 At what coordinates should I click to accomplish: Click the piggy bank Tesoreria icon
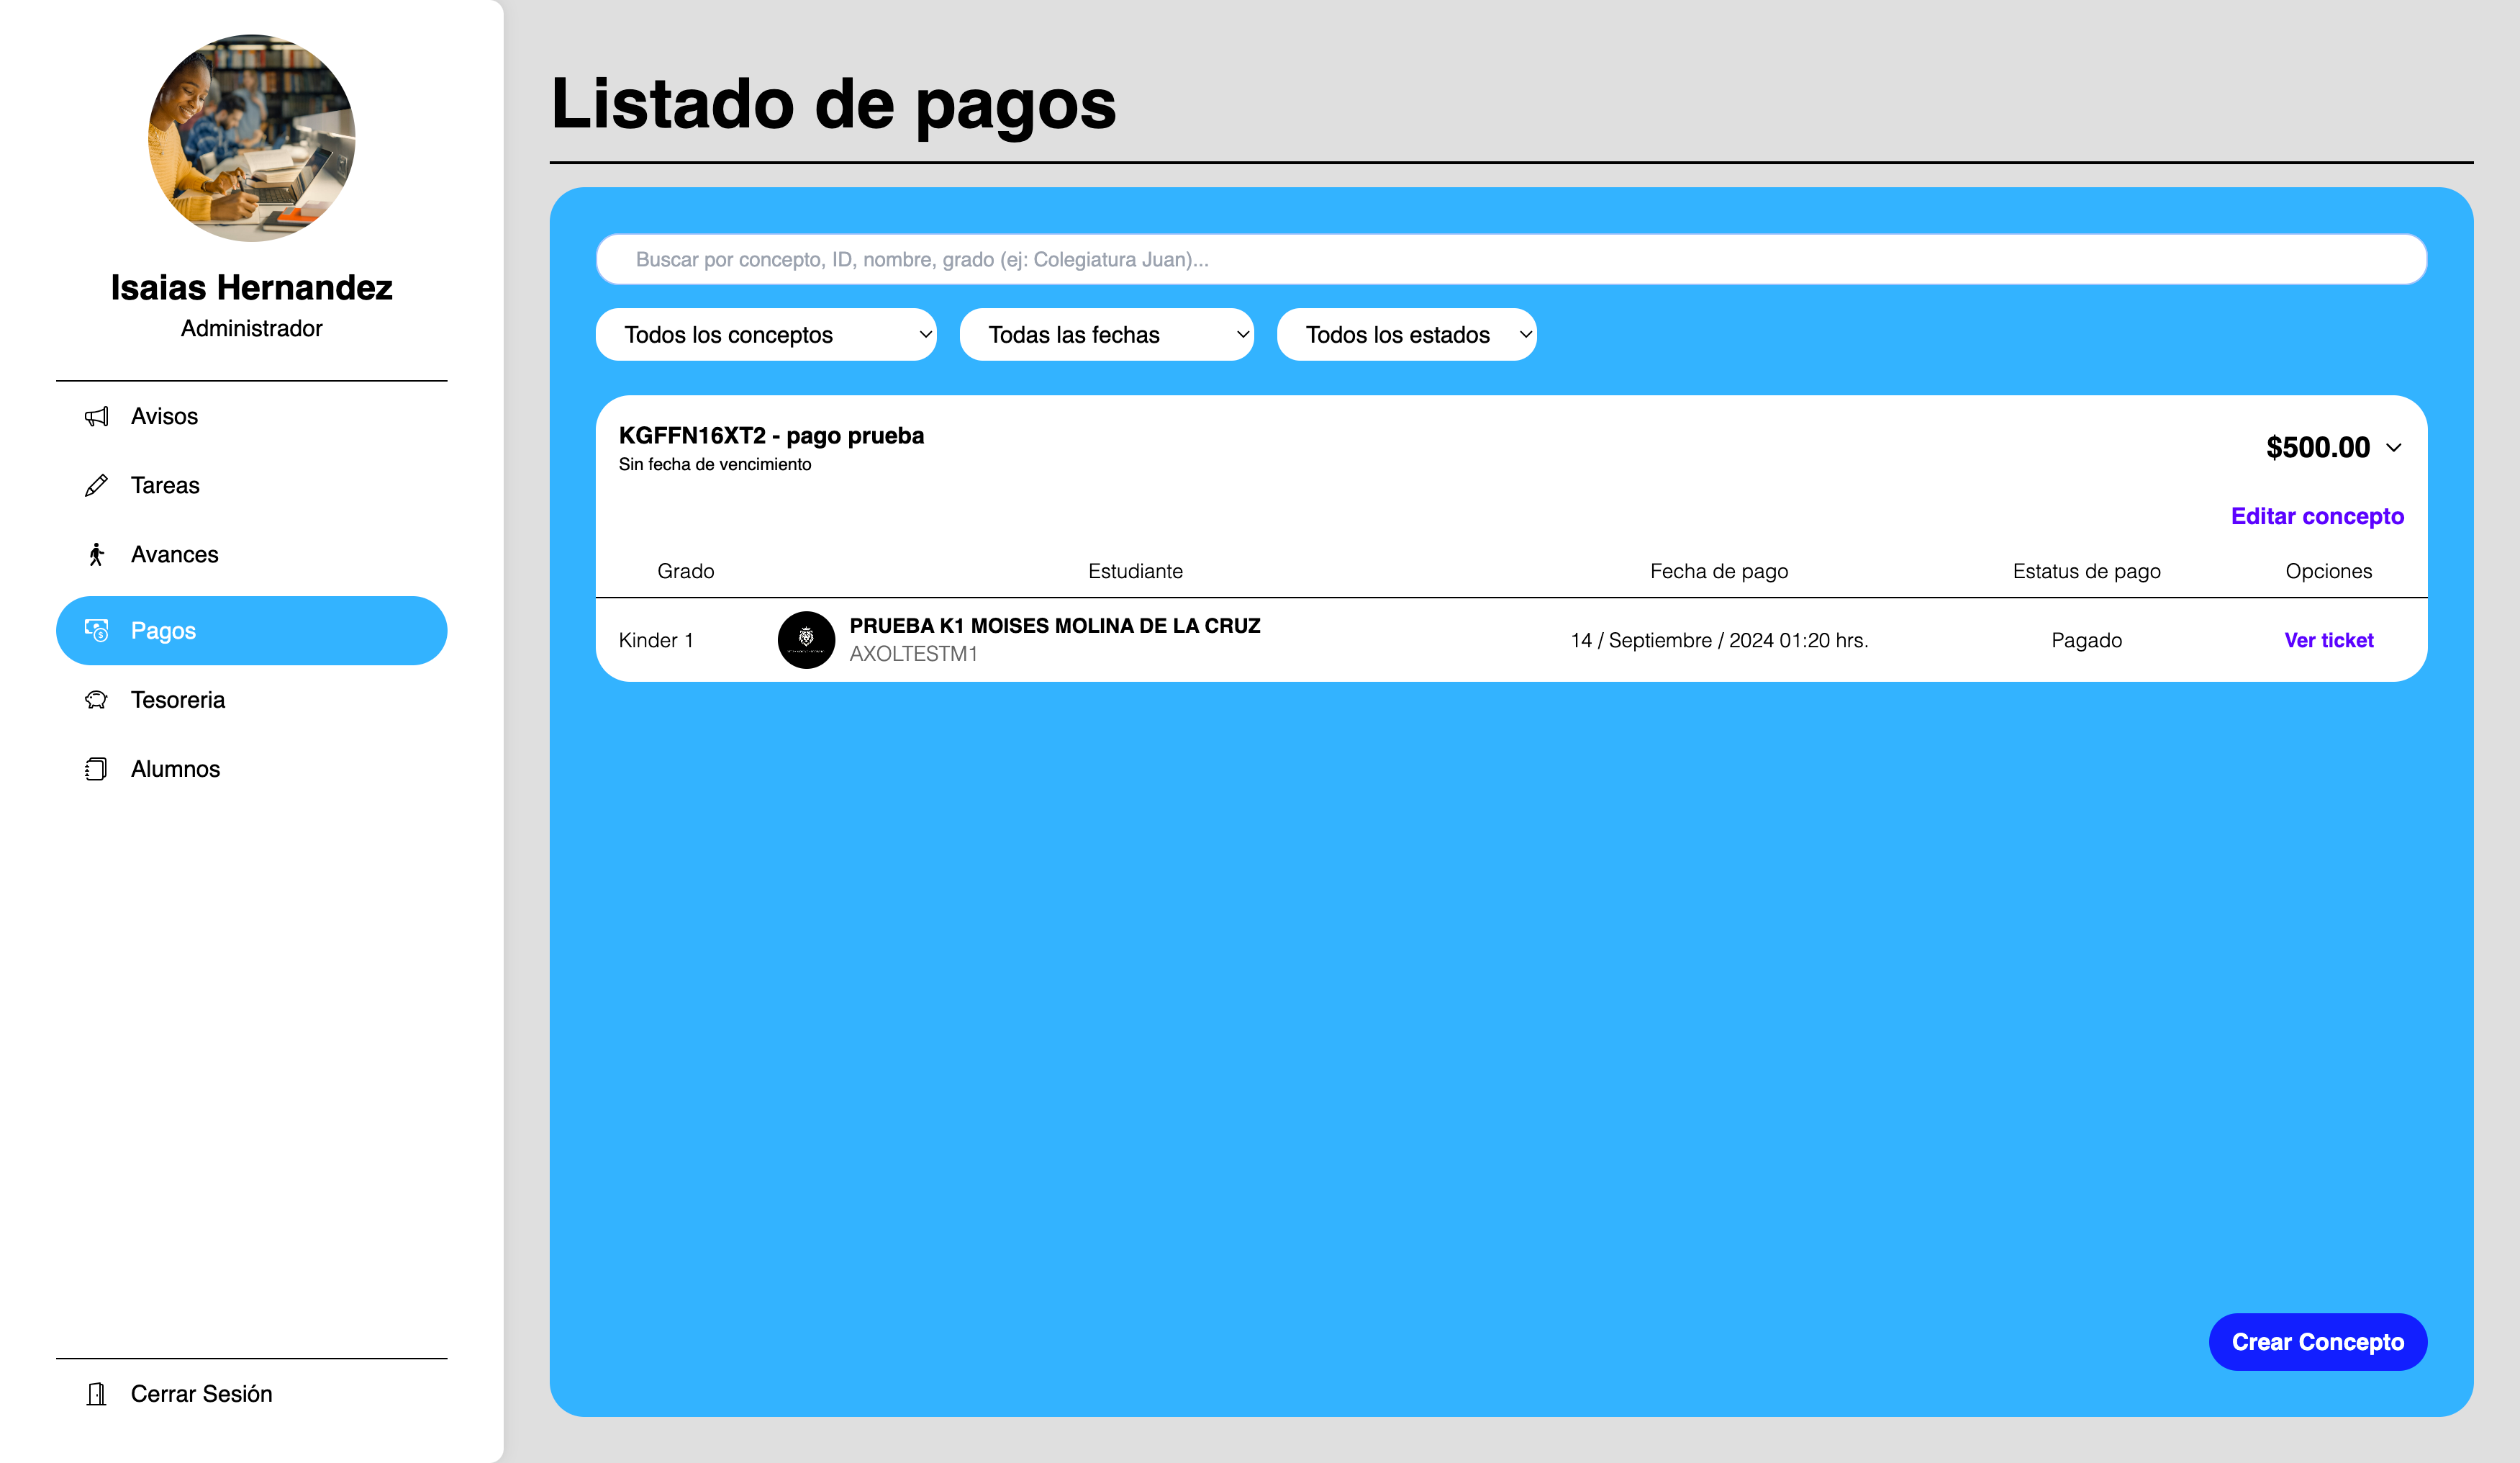point(96,700)
